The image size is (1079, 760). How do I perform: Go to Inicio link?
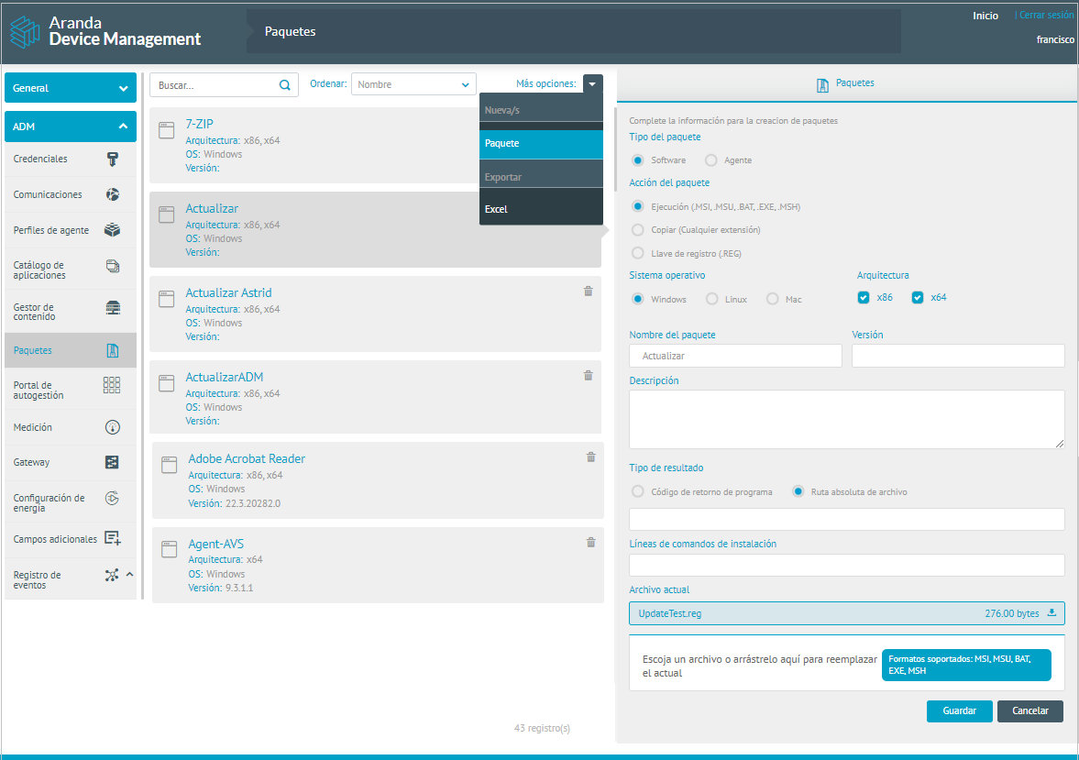(x=985, y=16)
